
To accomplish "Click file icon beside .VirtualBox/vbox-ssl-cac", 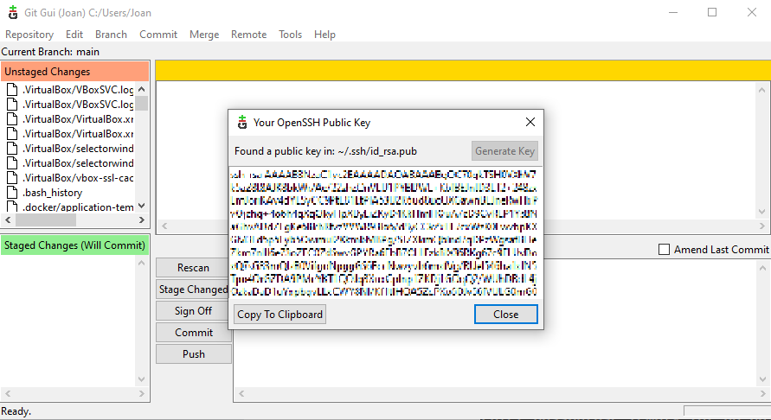I will coord(12,177).
